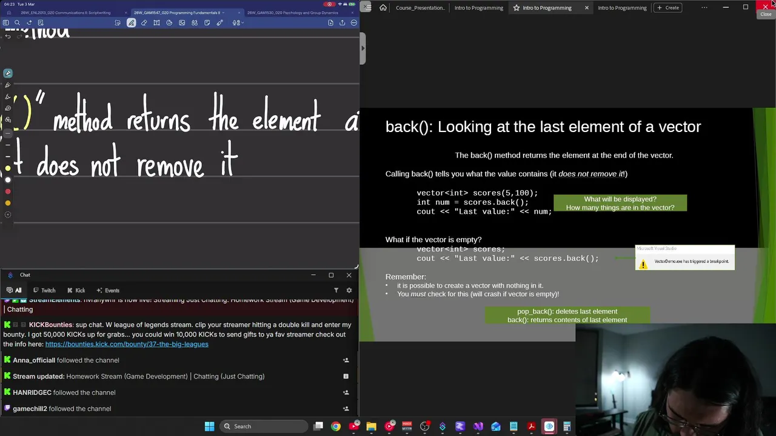Screen dimensions: 776x436
Task: Select the All chat filter tab
Action: pyautogui.click(x=14, y=290)
